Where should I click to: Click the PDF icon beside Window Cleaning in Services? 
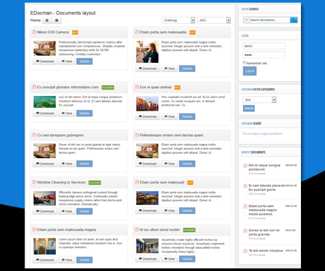coord(34,182)
